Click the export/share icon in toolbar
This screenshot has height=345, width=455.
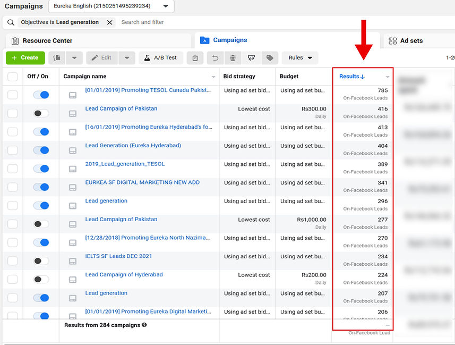tap(251, 58)
